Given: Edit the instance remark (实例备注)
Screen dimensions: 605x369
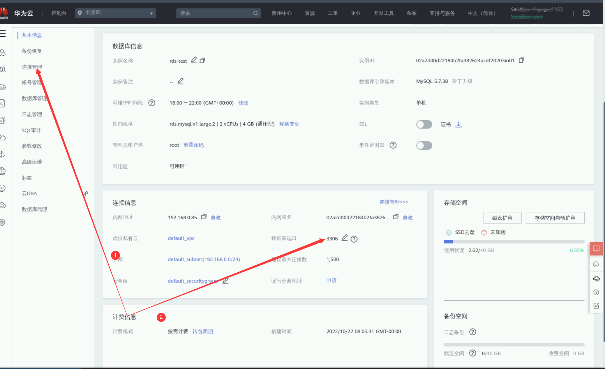Looking at the screenshot, I should click(x=181, y=81).
